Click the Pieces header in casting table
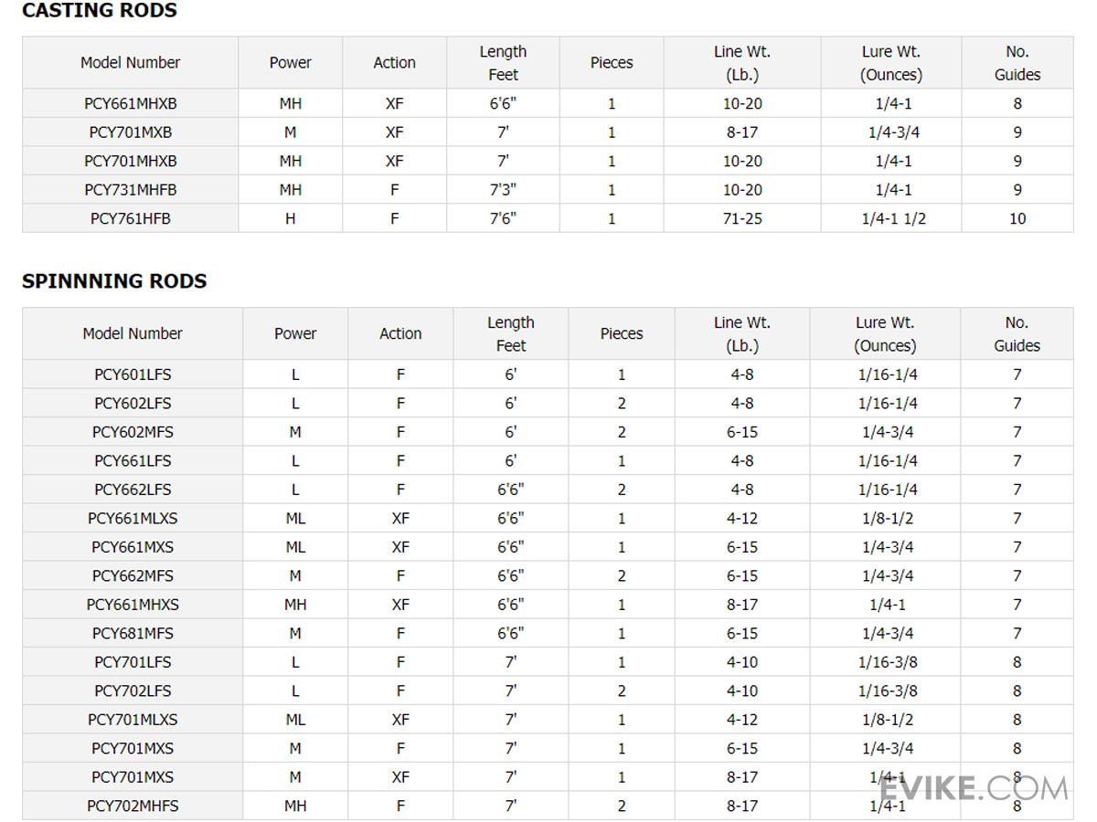Image resolution: width=1097 pixels, height=822 pixels. click(612, 63)
